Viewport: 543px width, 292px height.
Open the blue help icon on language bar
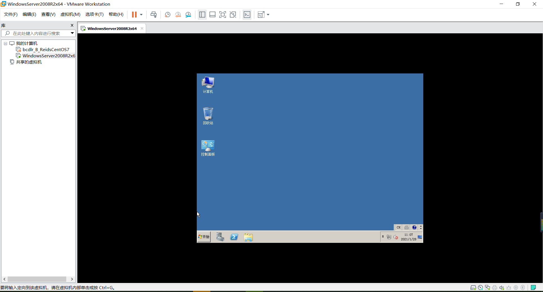(414, 227)
